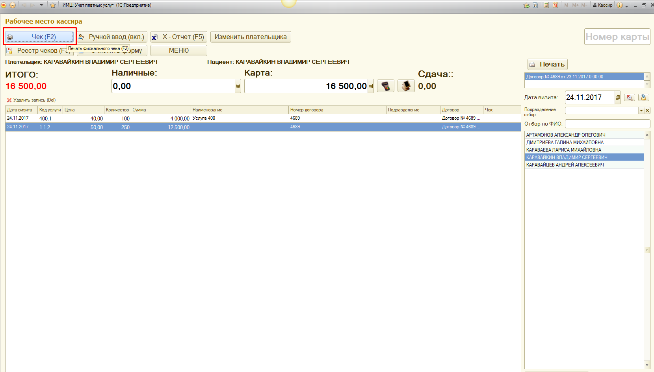This screenshot has width=654, height=372.
Task: Click the Изменить плательщика button
Action: [251, 37]
